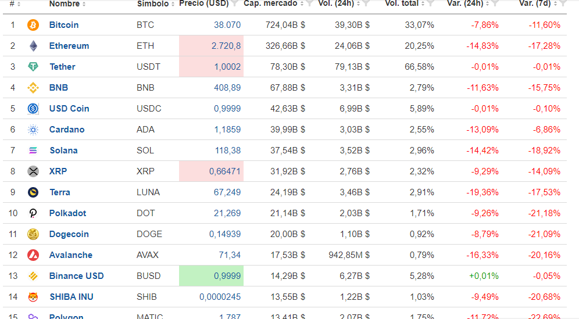579x319 pixels.
Task: Click the Dogecoin logo icon
Action: coord(33,234)
